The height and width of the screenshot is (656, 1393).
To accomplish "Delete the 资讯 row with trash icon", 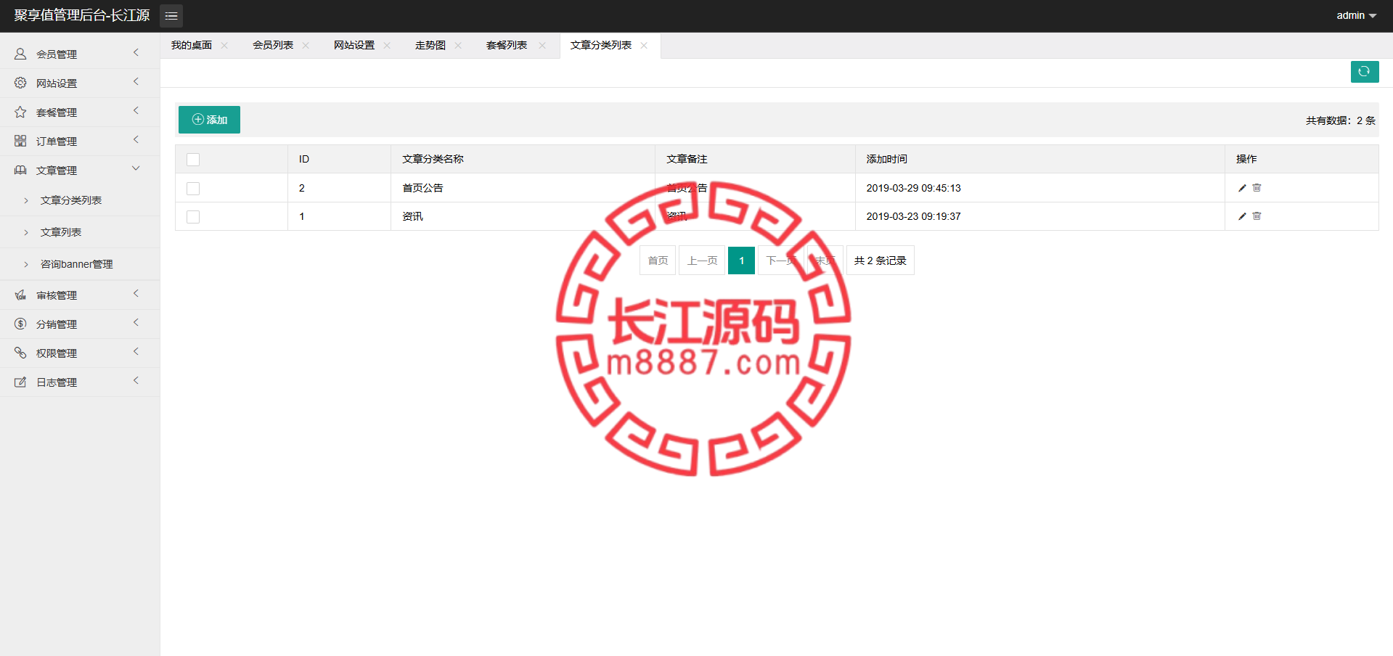I will pyautogui.click(x=1257, y=216).
